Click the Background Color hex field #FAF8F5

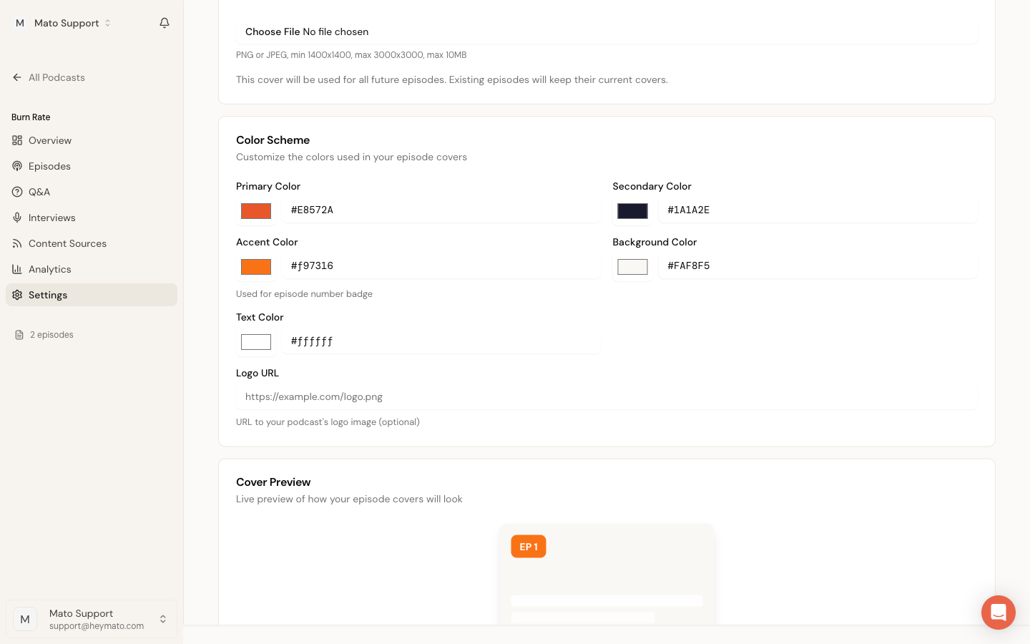818,266
